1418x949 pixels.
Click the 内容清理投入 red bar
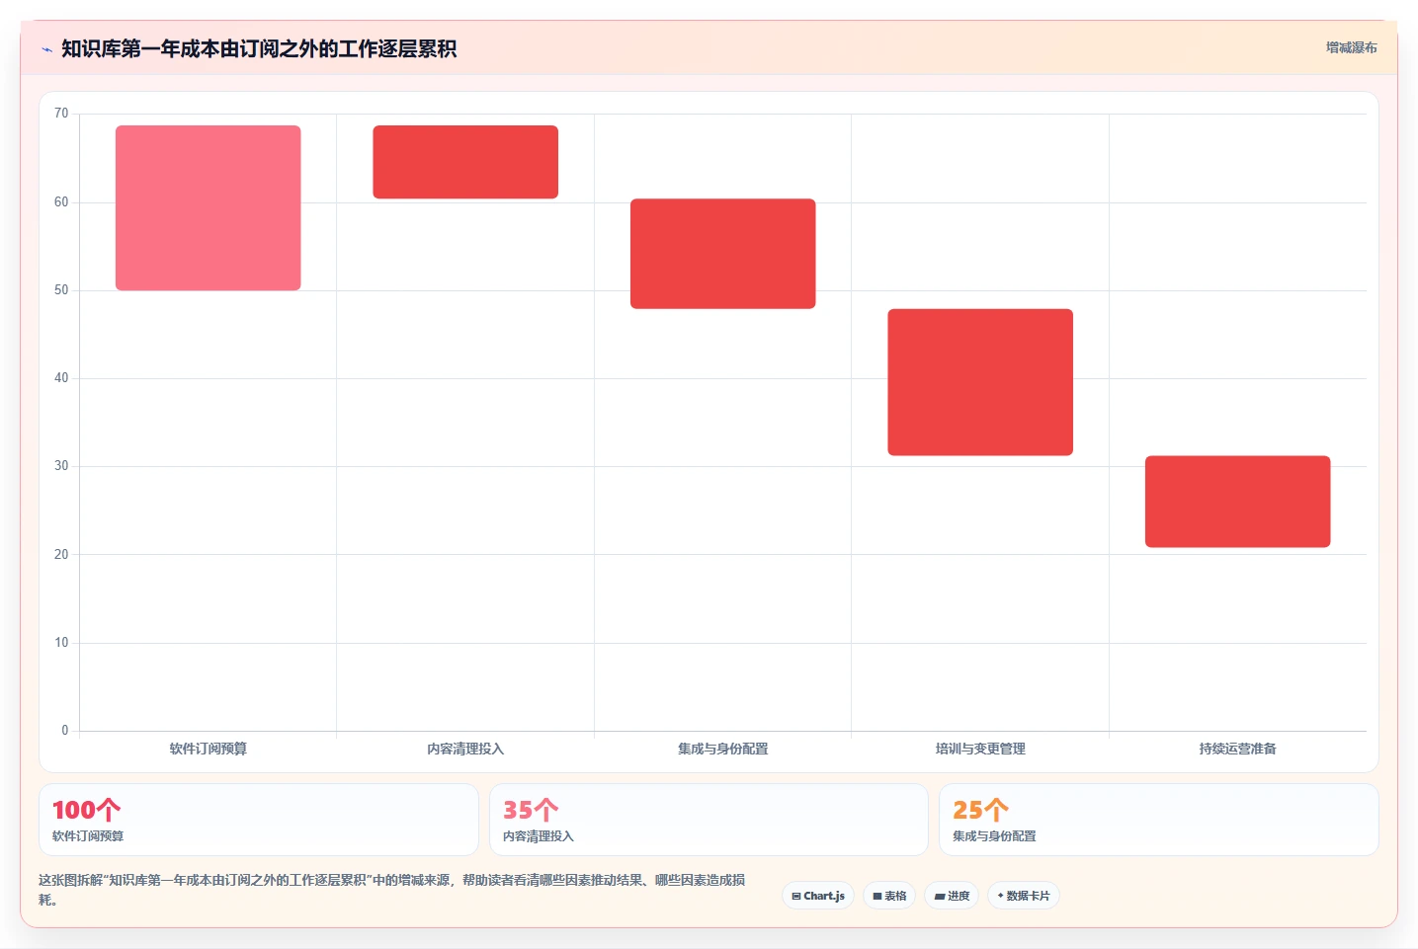click(465, 162)
